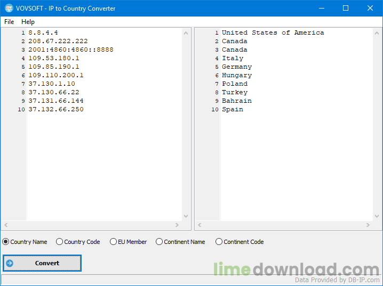The image size is (383, 286).
Task: Click line number 10 in IP input gutter
Action: click(21, 110)
